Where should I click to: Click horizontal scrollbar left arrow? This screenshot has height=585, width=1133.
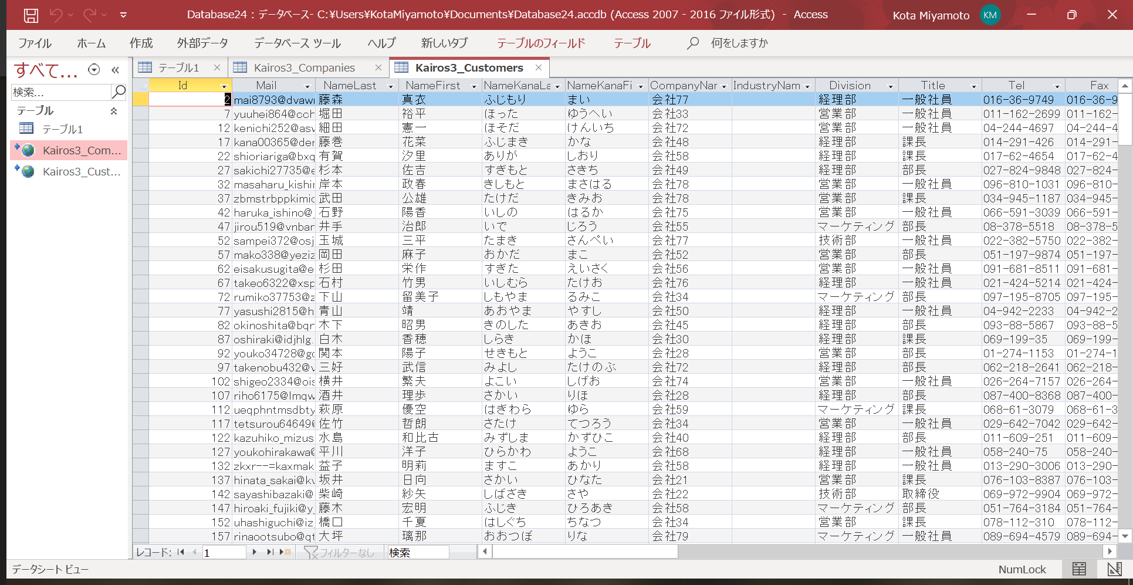(485, 552)
